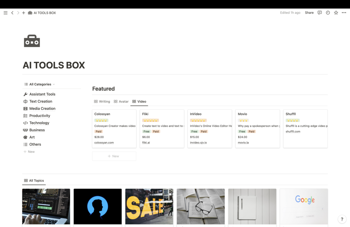Open the books and glasses thumbnail

click(201, 206)
